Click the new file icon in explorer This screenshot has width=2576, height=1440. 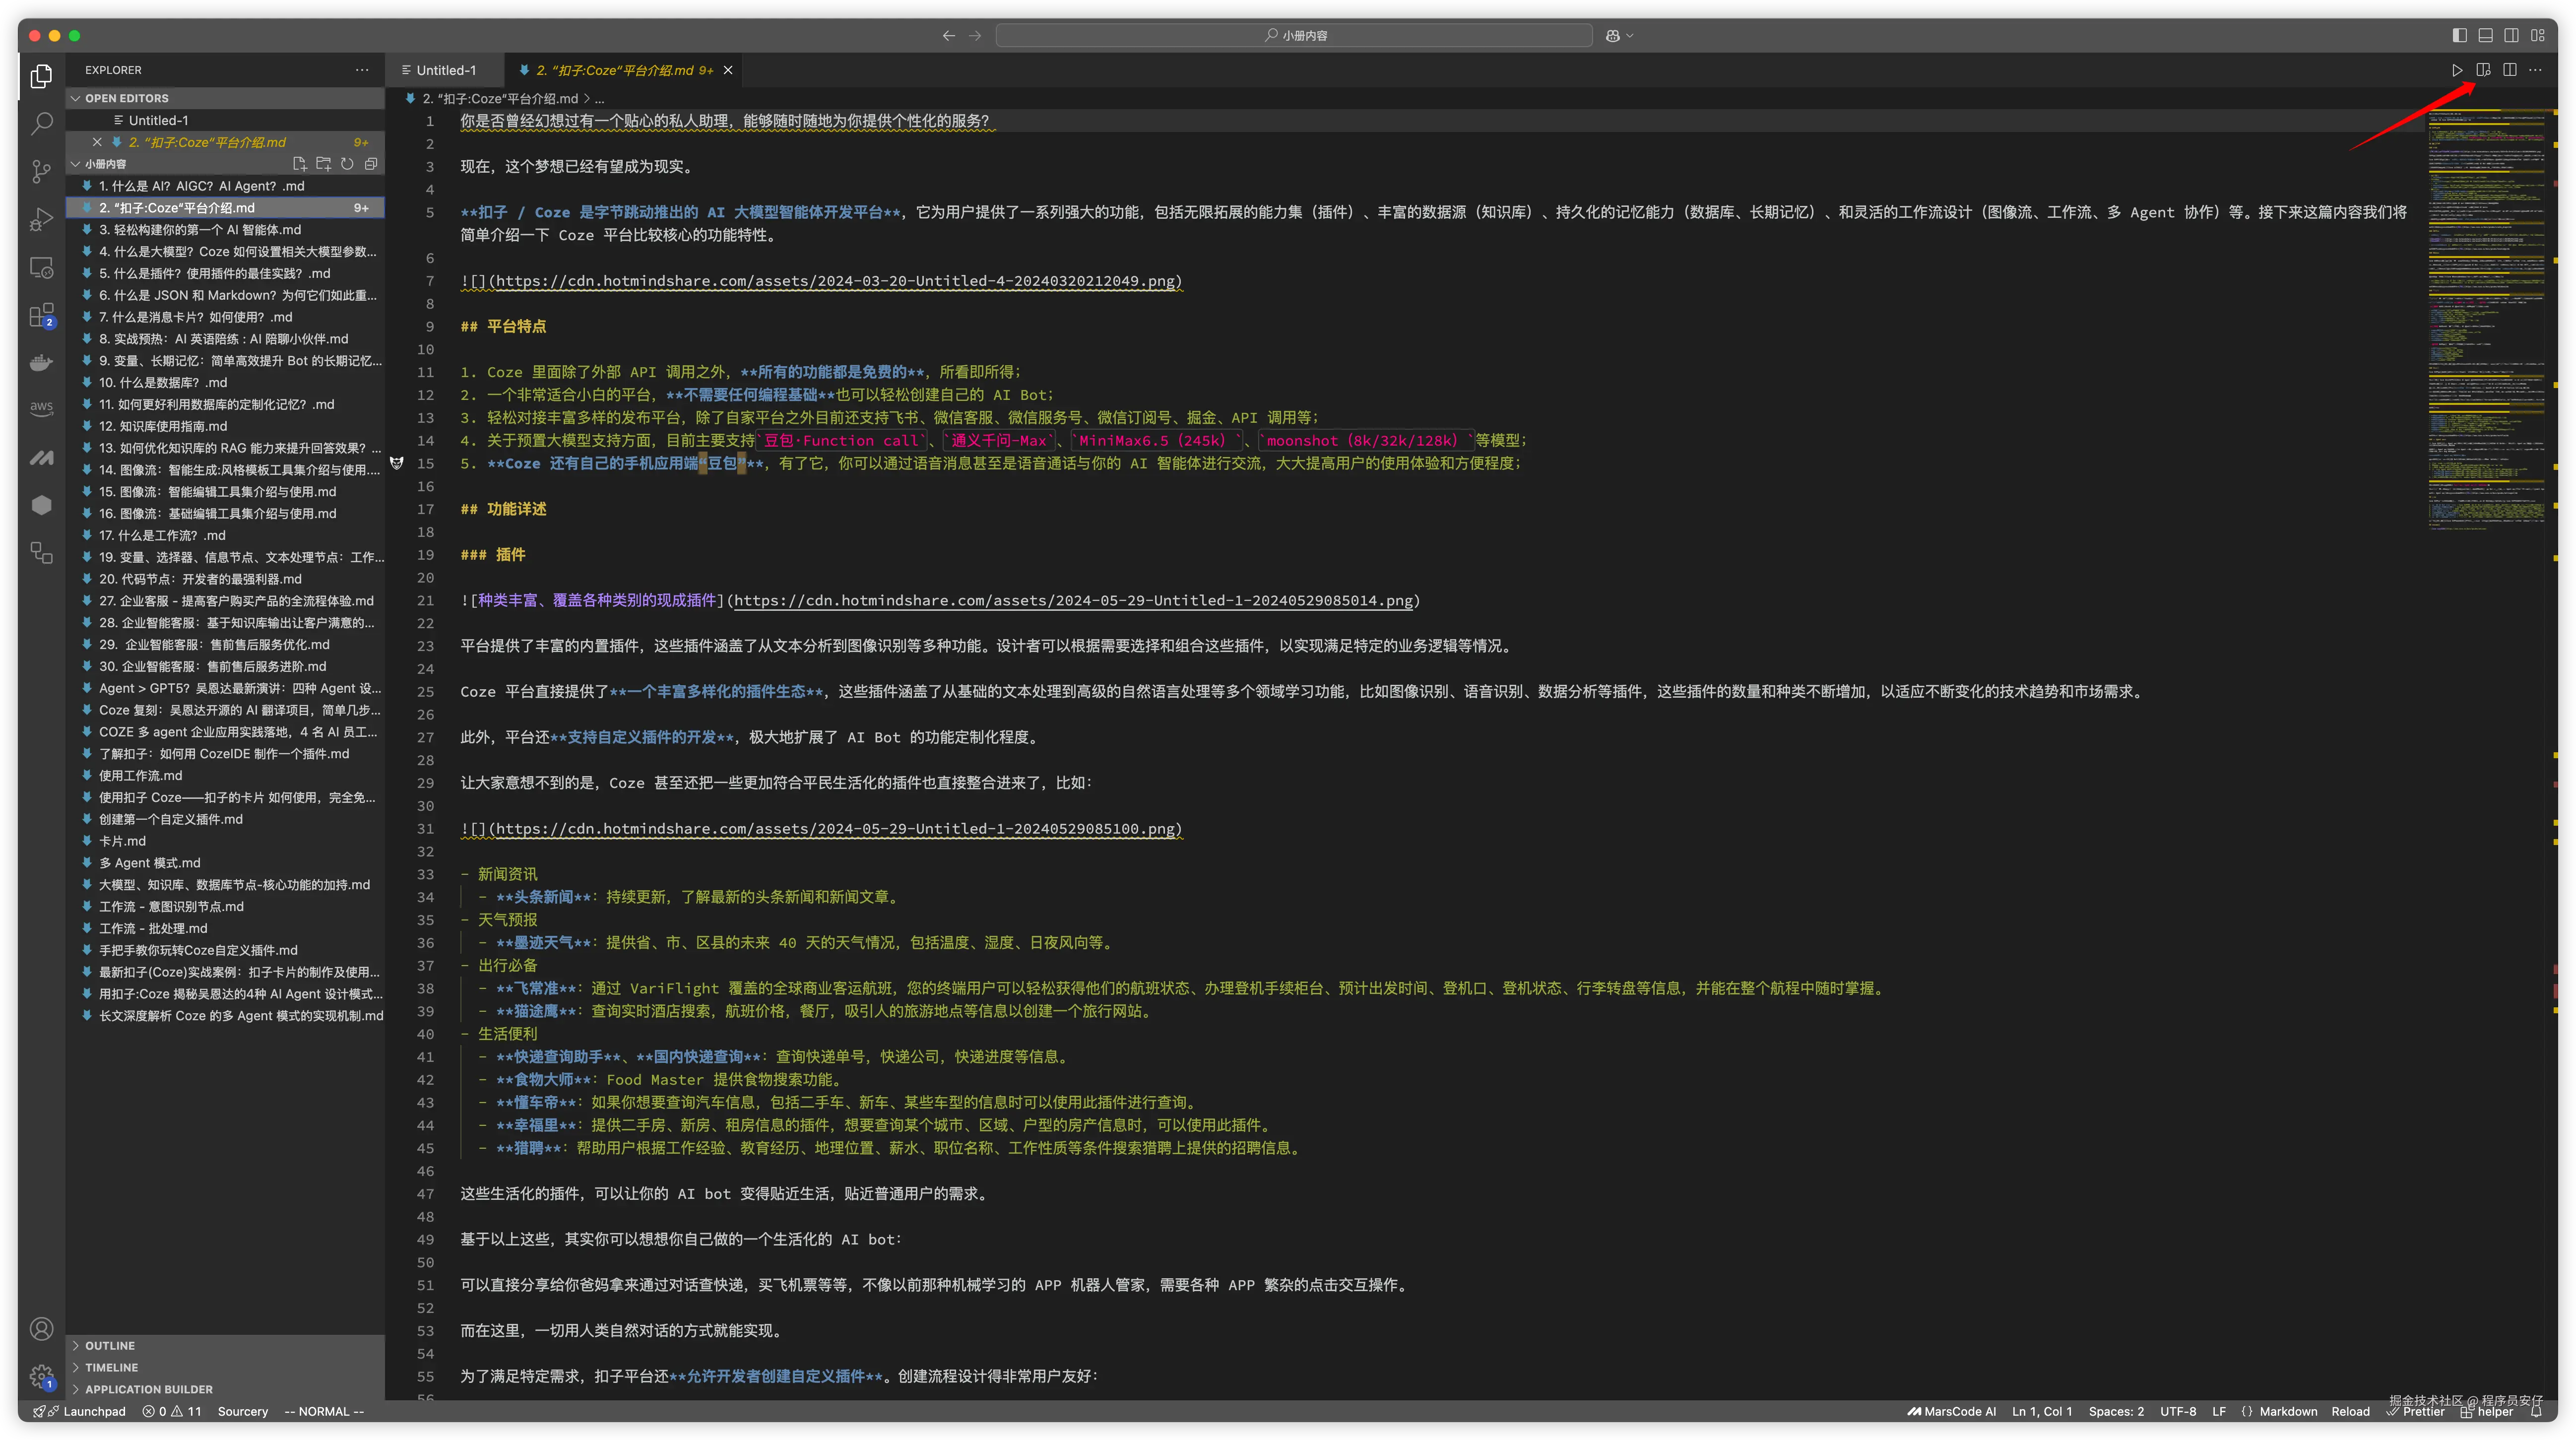coord(299,164)
